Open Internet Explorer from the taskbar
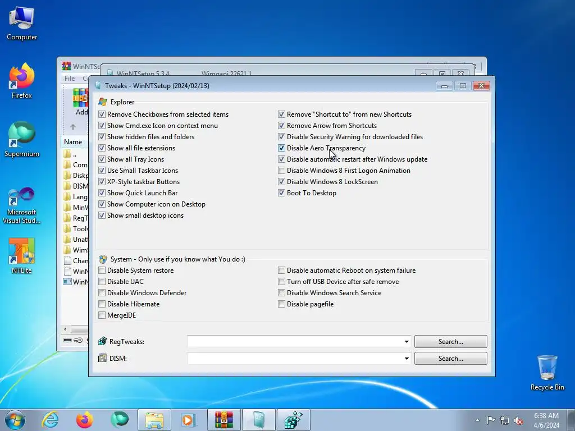The width and height of the screenshot is (575, 431). 50,420
